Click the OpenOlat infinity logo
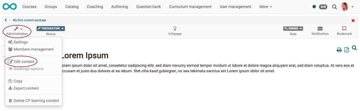 tap(9, 7)
